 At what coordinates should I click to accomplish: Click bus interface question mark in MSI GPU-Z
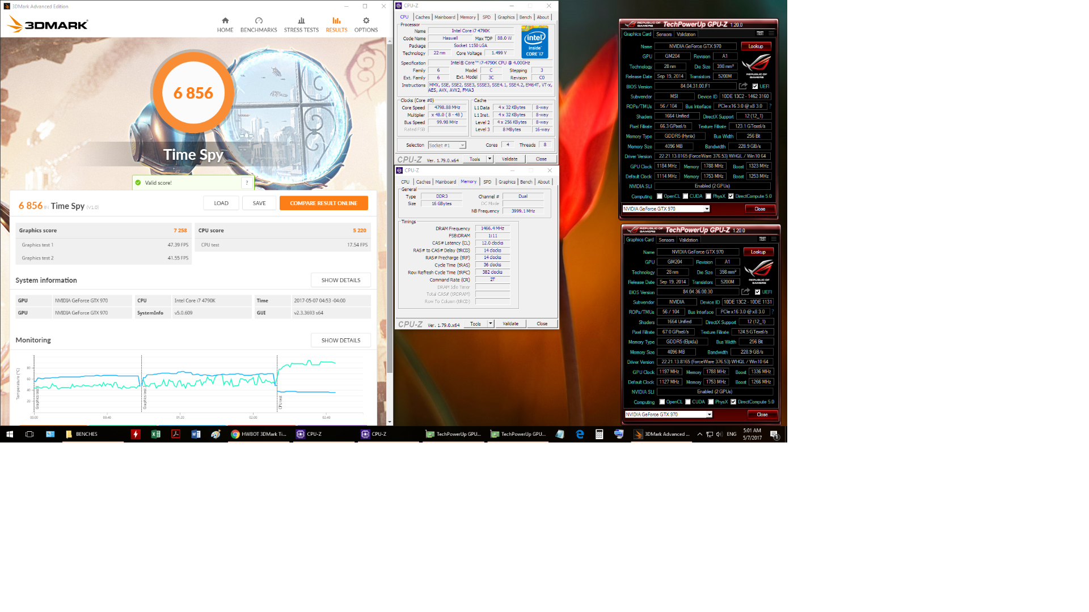click(770, 106)
